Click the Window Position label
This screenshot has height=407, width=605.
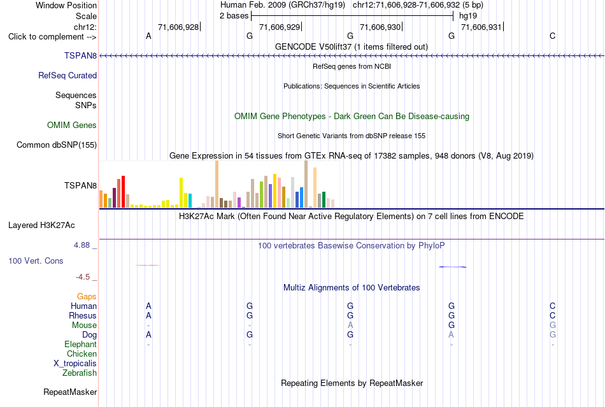tap(66, 5)
